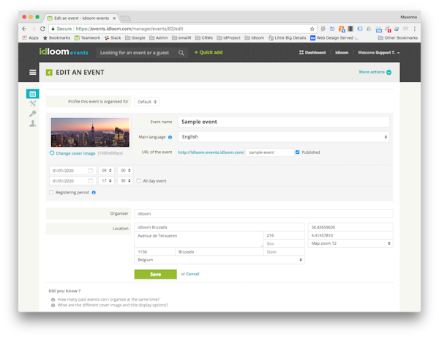
Task: Click the idloom events logo
Action: [x=64, y=52]
